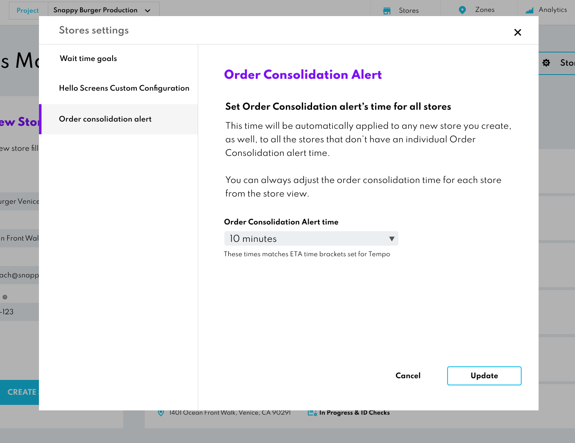Screen dimensions: 575x443
Task: Focus the store name field showing Venice
Action: click(x=19, y=202)
